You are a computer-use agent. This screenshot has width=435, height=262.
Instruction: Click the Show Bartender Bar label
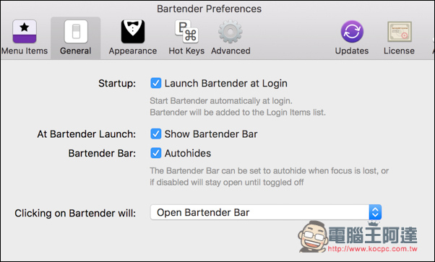point(211,134)
